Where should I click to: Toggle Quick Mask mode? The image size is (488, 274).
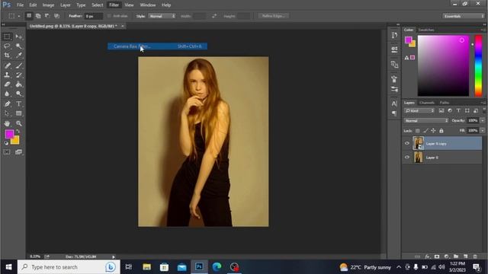click(7, 152)
